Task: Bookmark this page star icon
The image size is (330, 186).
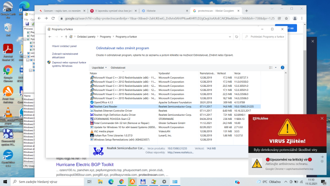Action: coord(286,18)
